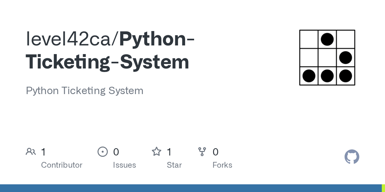Open the "Forks" label

pyautogui.click(x=222, y=165)
